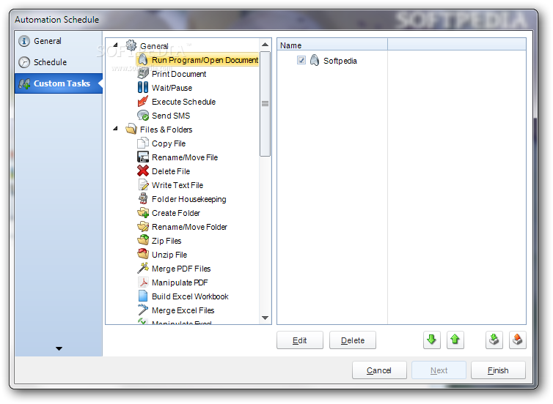Select the Create Folder label
Image resolution: width=553 pixels, height=404 pixels.
(x=176, y=213)
